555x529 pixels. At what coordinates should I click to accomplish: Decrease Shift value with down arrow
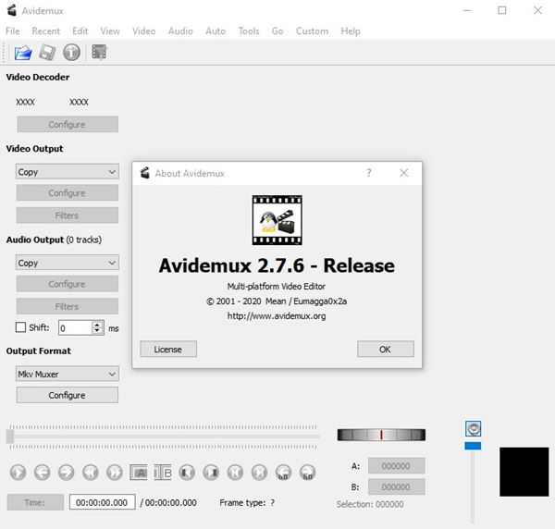click(x=97, y=331)
